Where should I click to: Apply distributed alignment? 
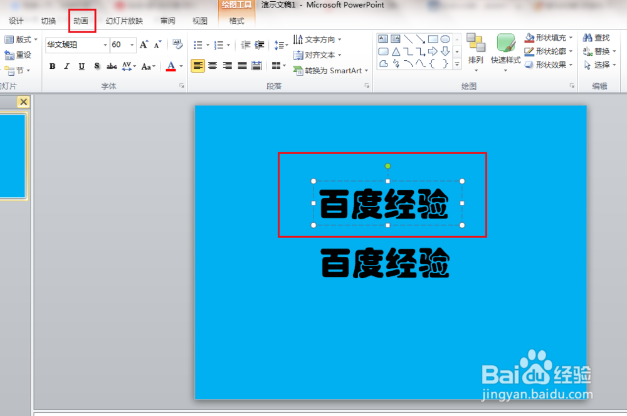point(256,66)
